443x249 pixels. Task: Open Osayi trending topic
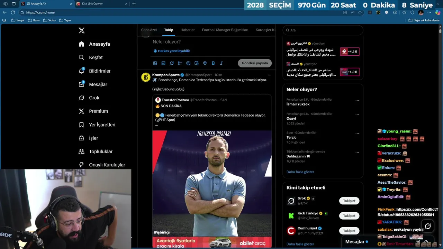[x=291, y=118]
